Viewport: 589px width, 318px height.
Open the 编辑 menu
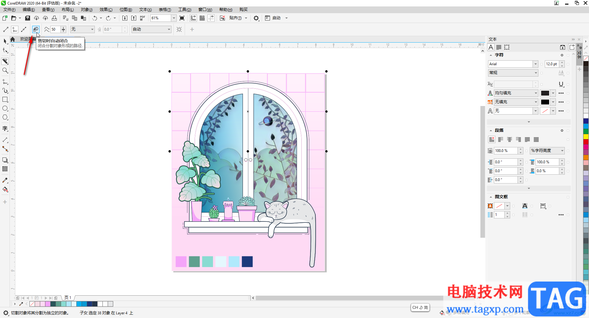pyautogui.click(x=29, y=10)
